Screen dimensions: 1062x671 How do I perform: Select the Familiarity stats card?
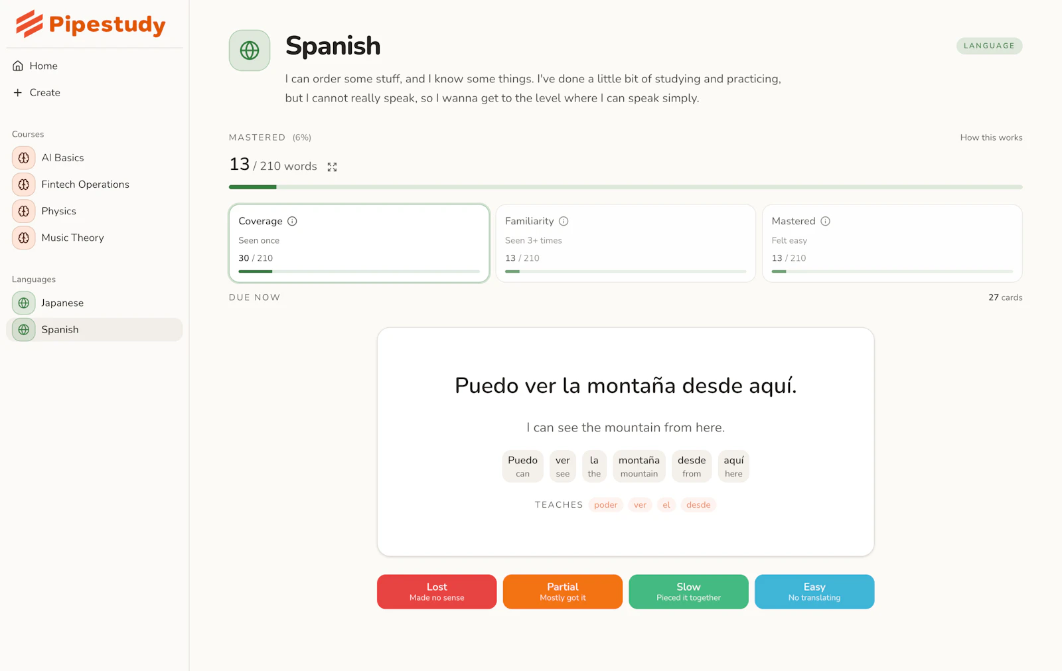click(x=626, y=244)
